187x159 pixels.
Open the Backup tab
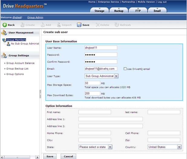coord(119,10)
